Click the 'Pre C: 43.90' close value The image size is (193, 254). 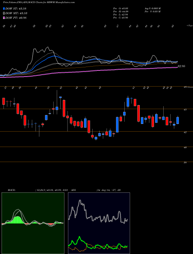click(x=121, y=18)
